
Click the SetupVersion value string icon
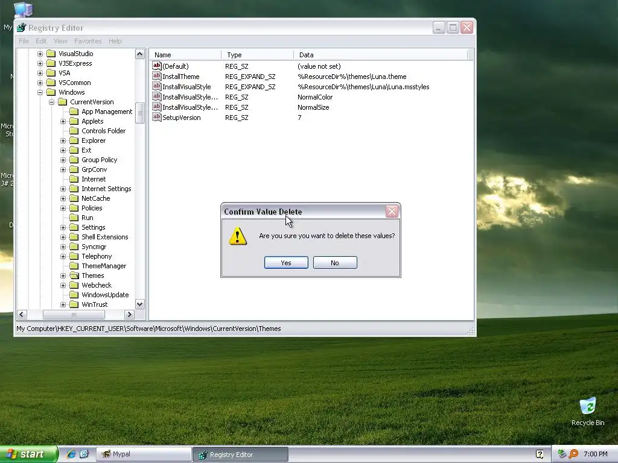pos(157,117)
